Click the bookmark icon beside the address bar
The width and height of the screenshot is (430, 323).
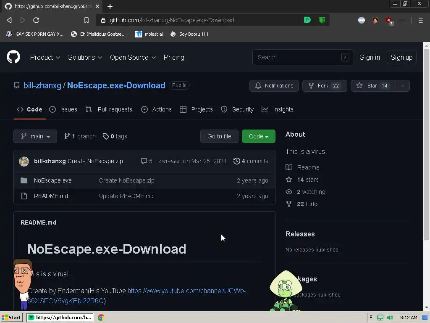(87, 20)
